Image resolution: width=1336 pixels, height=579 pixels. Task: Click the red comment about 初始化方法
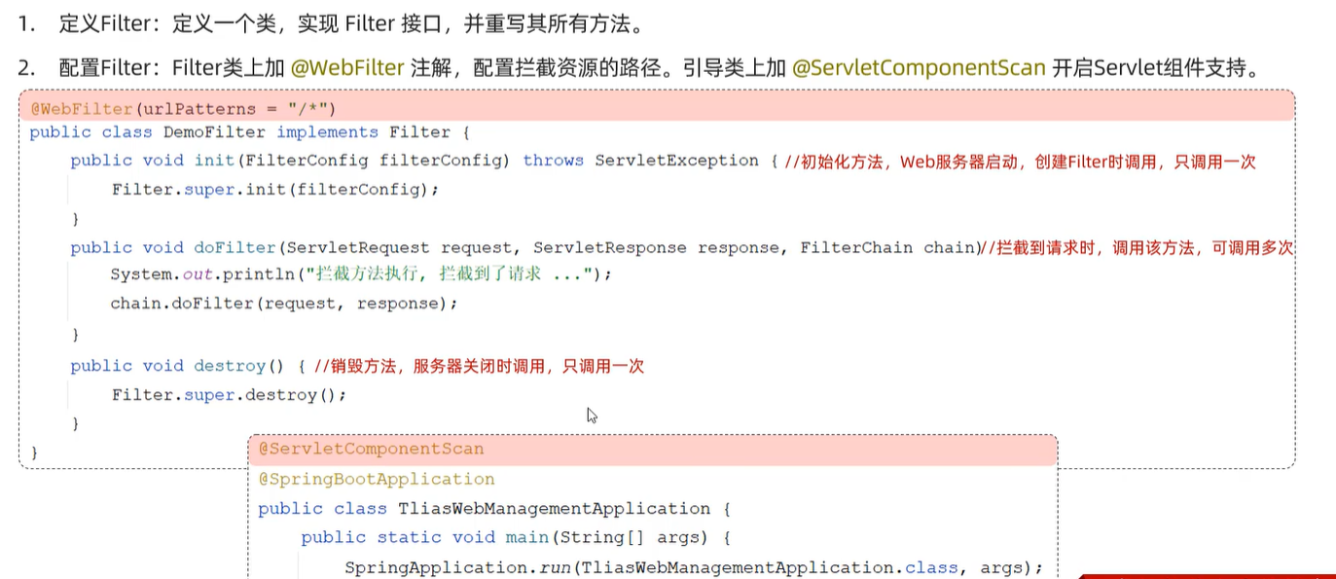tap(1021, 162)
